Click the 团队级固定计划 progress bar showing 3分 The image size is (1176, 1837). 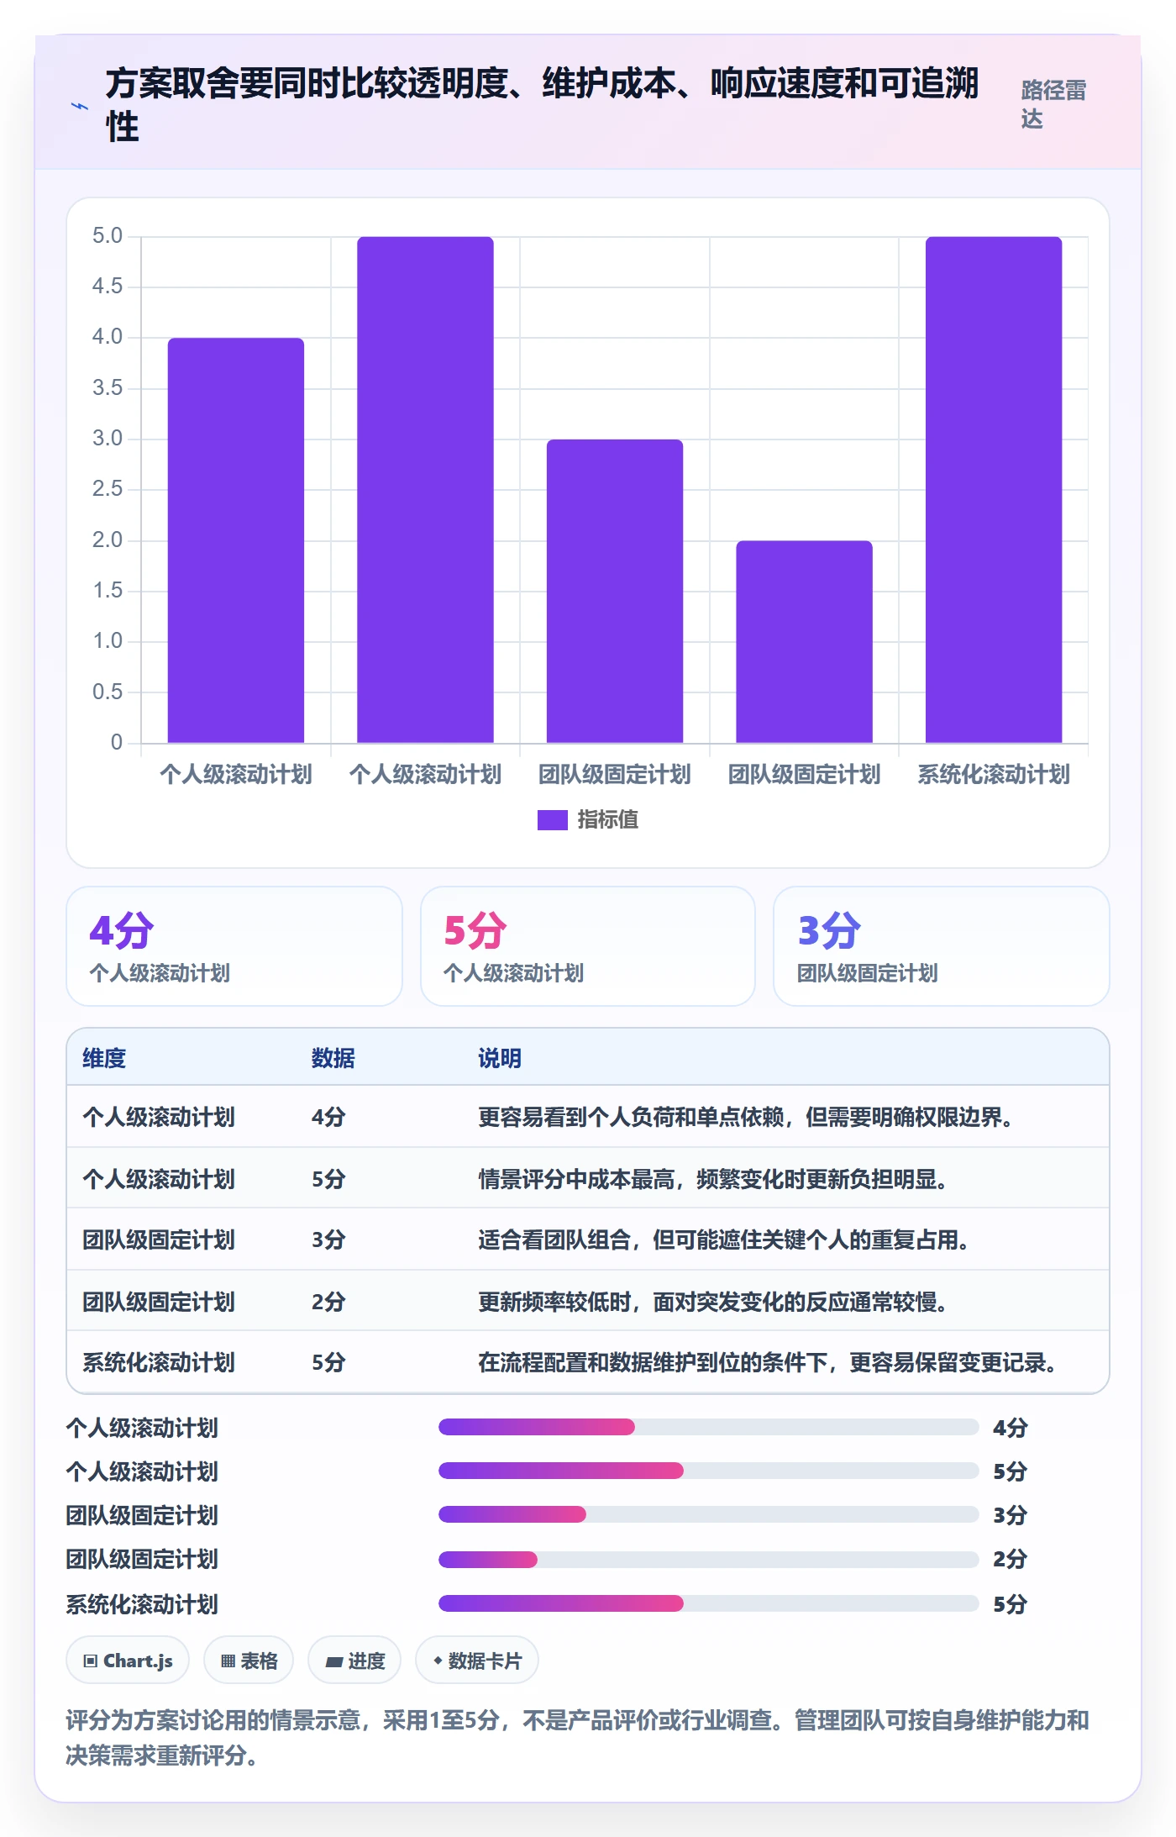click(x=709, y=1514)
